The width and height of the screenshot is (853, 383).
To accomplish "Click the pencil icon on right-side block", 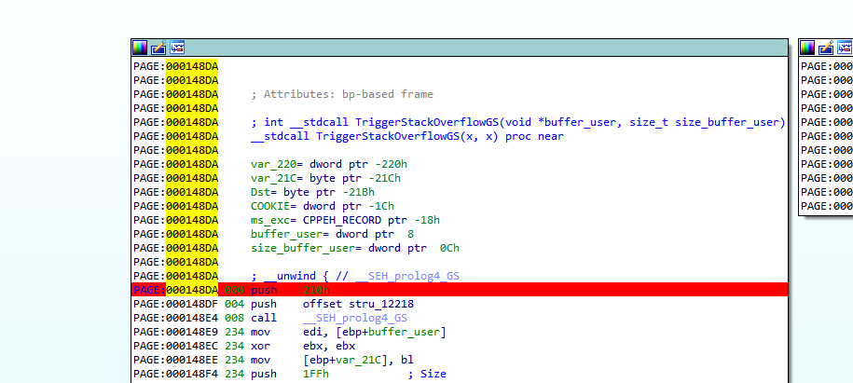I will tap(826, 48).
